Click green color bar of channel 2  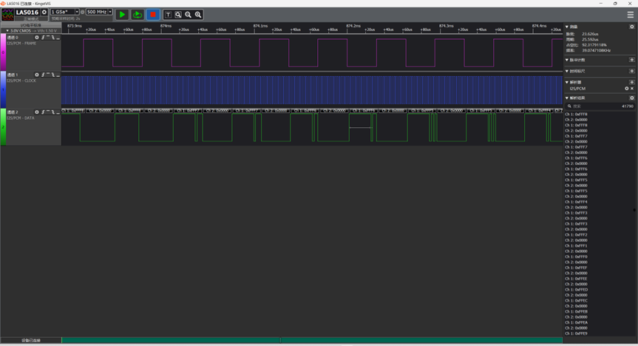click(3, 127)
